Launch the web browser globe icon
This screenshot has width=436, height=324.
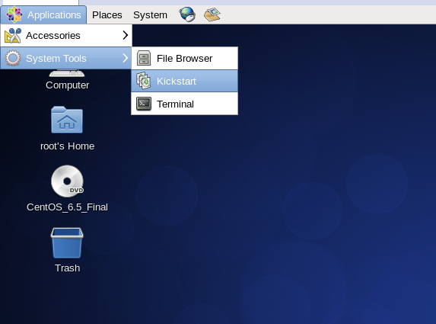click(187, 14)
